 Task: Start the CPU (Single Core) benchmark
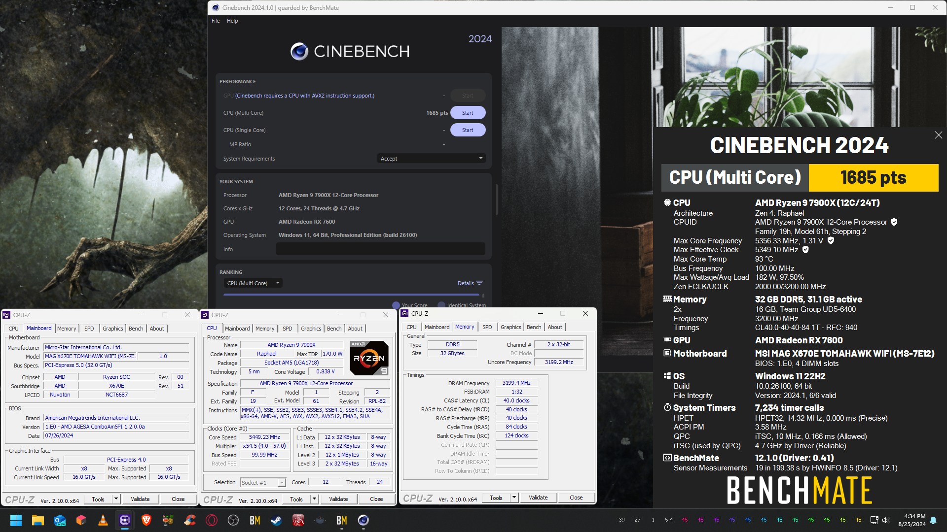click(468, 130)
